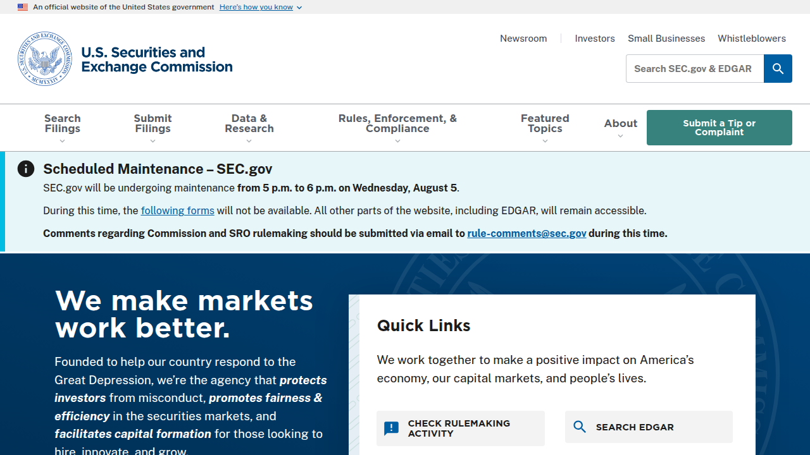The height and width of the screenshot is (455, 810).
Task: Click the blue magnifier search button
Action: (x=778, y=69)
